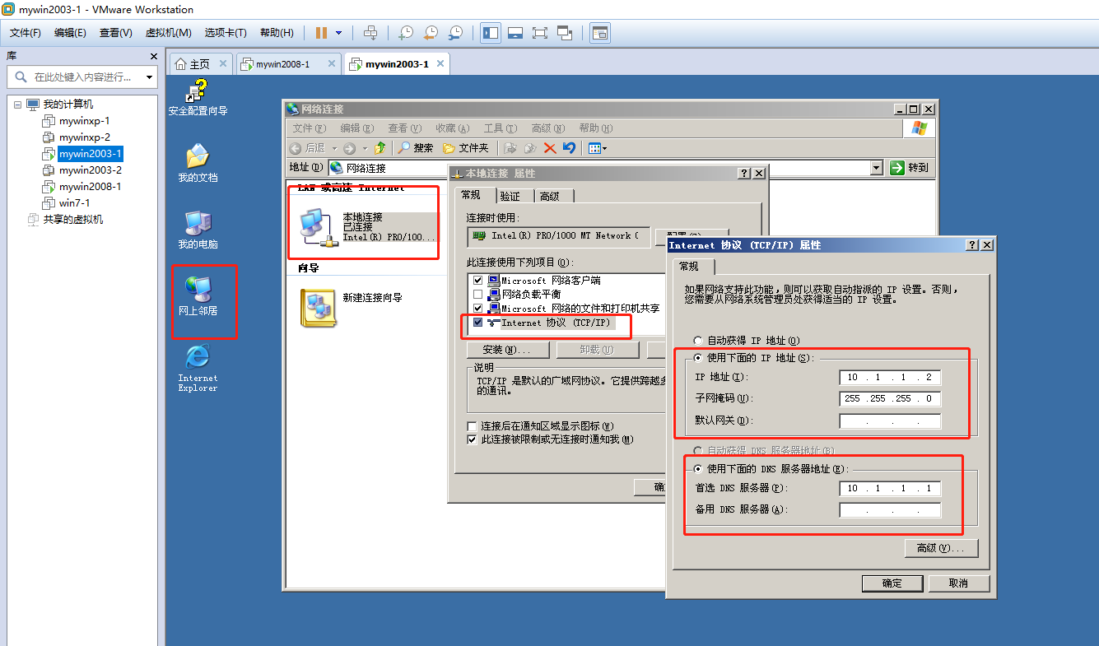Close the library panel with its X
The width and height of the screenshot is (1099, 646).
point(154,56)
